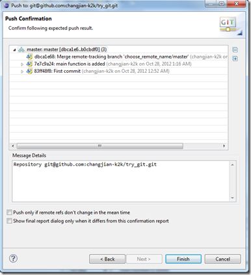Image resolution: width=251 pixels, height=275 pixels.
Task: Click the Finish button
Action: (183, 259)
